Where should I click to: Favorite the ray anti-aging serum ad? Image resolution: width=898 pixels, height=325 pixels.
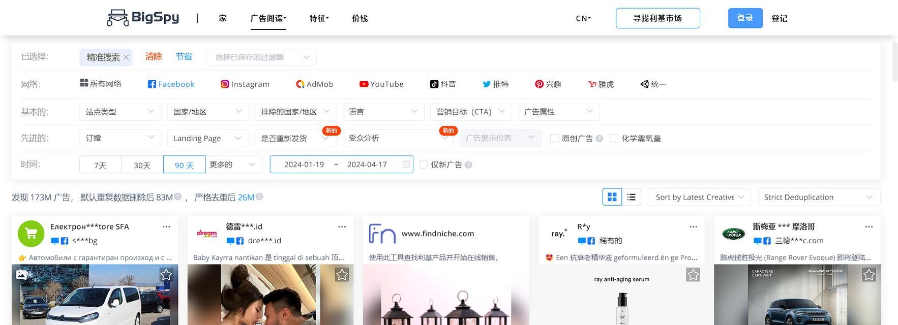tap(693, 275)
